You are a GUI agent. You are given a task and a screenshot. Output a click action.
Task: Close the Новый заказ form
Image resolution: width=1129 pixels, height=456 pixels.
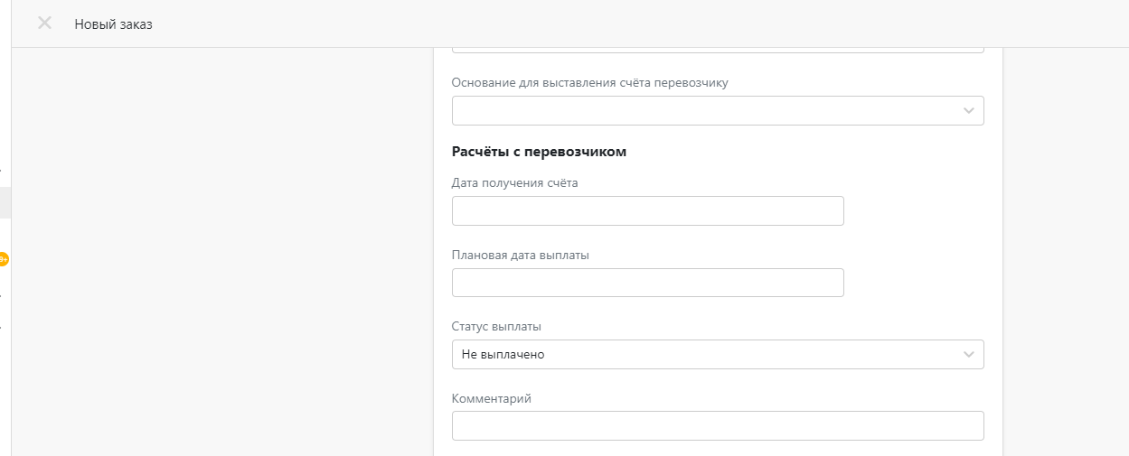click(44, 23)
